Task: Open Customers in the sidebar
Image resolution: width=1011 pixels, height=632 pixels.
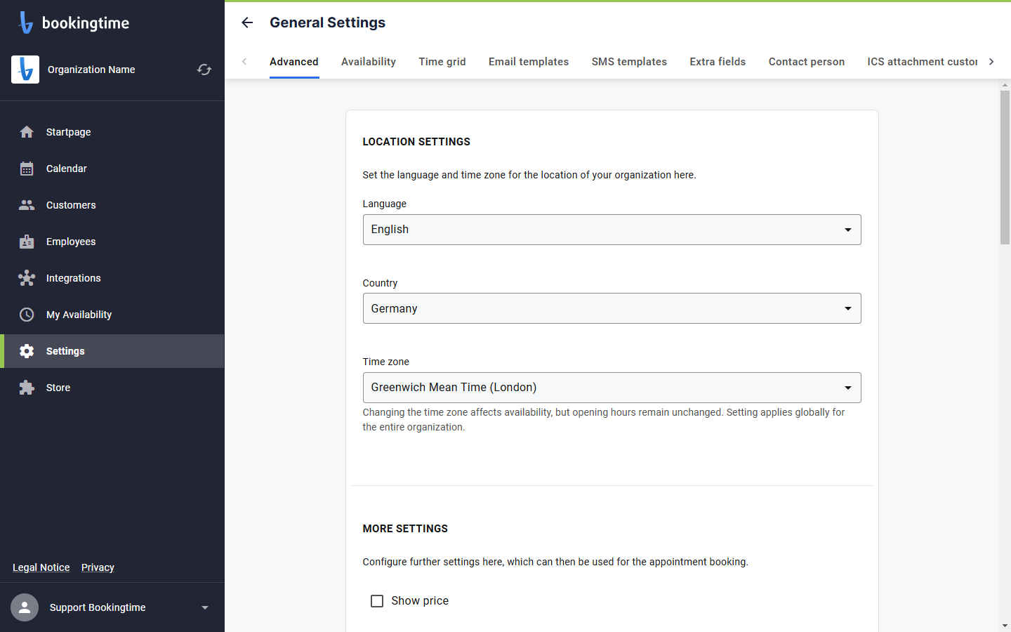Action: click(112, 205)
